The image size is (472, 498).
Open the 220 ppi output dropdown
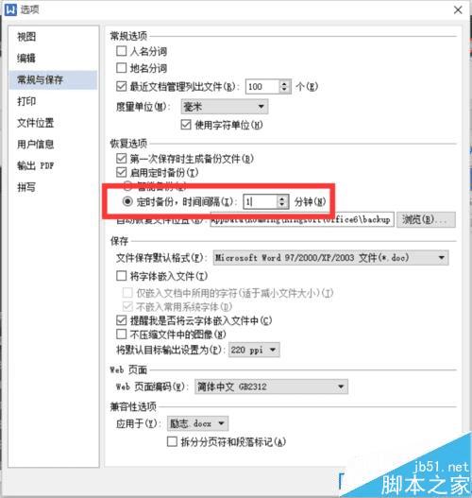coord(254,350)
